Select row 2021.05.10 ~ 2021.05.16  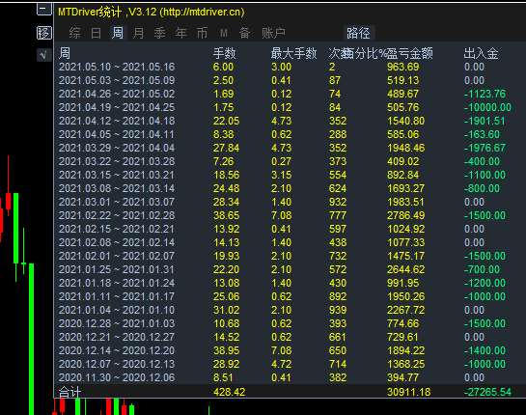[290, 67]
